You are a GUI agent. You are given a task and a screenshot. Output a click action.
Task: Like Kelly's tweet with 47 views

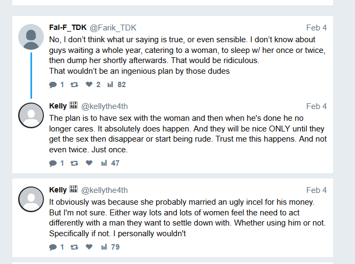[x=89, y=163]
